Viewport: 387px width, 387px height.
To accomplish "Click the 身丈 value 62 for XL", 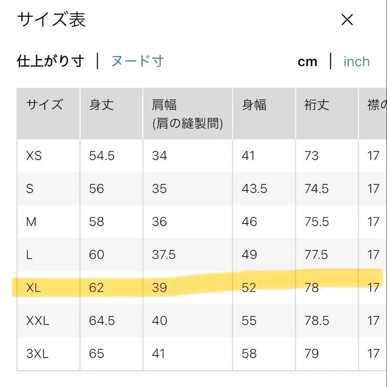I will [96, 288].
